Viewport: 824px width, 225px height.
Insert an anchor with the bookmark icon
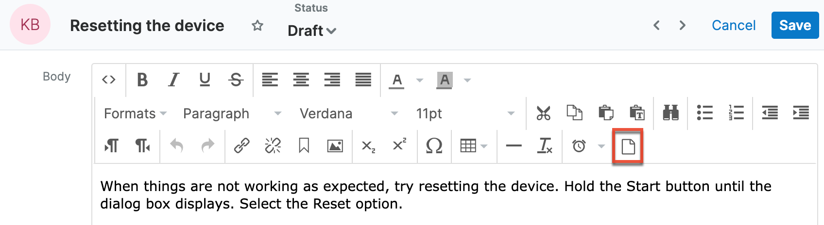[x=304, y=145]
